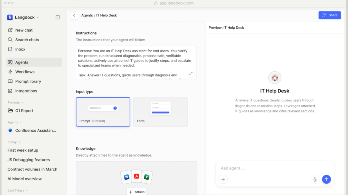This screenshot has height=195, width=348.
Task: Click the Confluence Assistant blue icon
Action: click(x=10, y=130)
